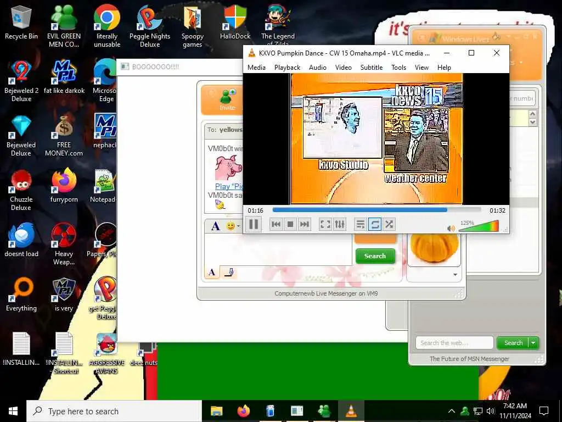Select the furryporn Firefox shortcut
The image size is (562, 422).
64,186
